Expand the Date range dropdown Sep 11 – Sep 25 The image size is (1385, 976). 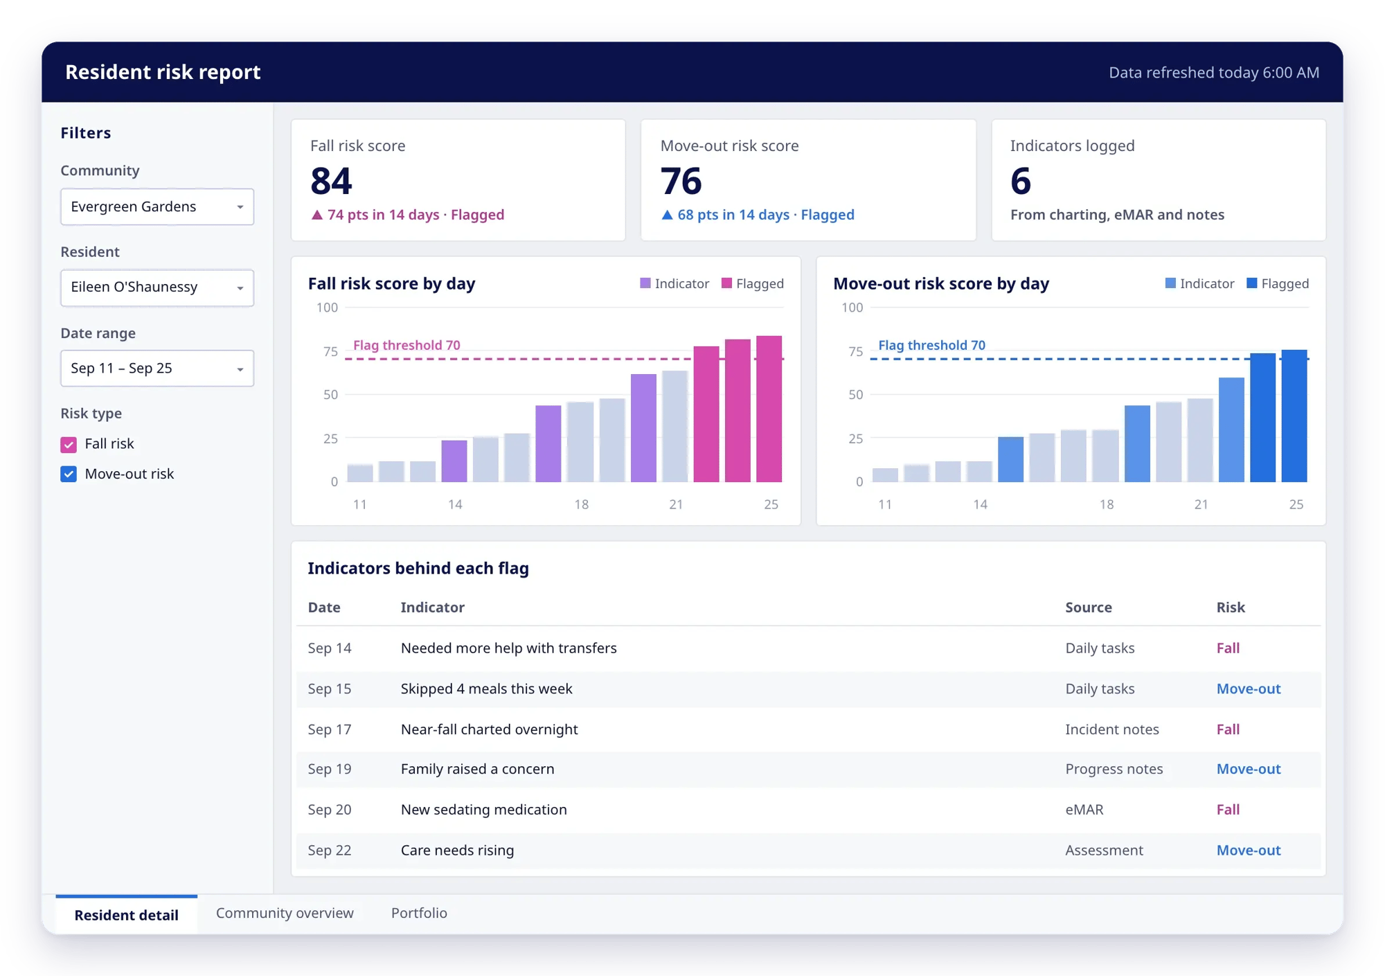tap(157, 368)
